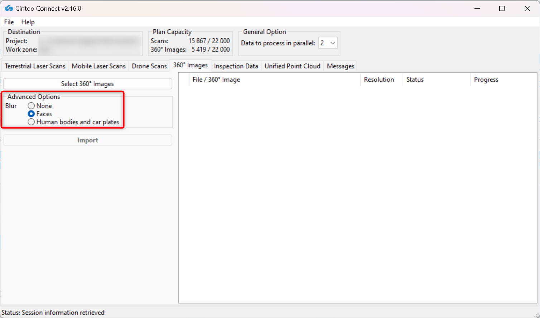Switch to the Inspection Data tab
The height and width of the screenshot is (318, 540).
click(x=236, y=66)
